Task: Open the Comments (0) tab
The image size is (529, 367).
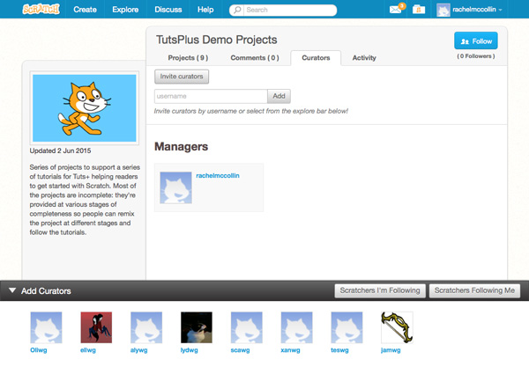Action: [255, 58]
